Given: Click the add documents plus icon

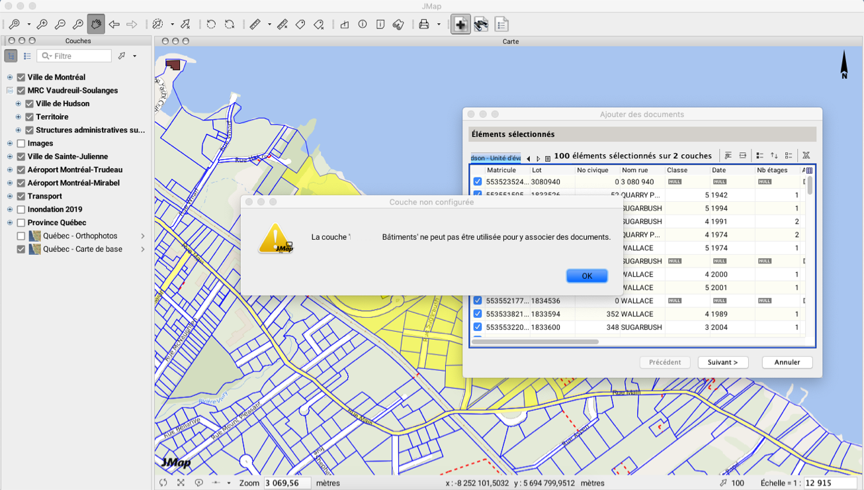Looking at the screenshot, I should 460,24.
